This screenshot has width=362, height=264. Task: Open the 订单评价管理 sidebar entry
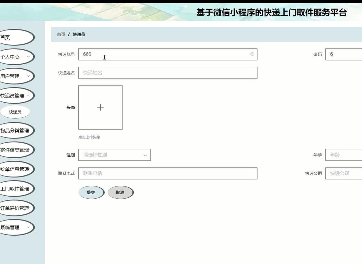tap(15, 208)
